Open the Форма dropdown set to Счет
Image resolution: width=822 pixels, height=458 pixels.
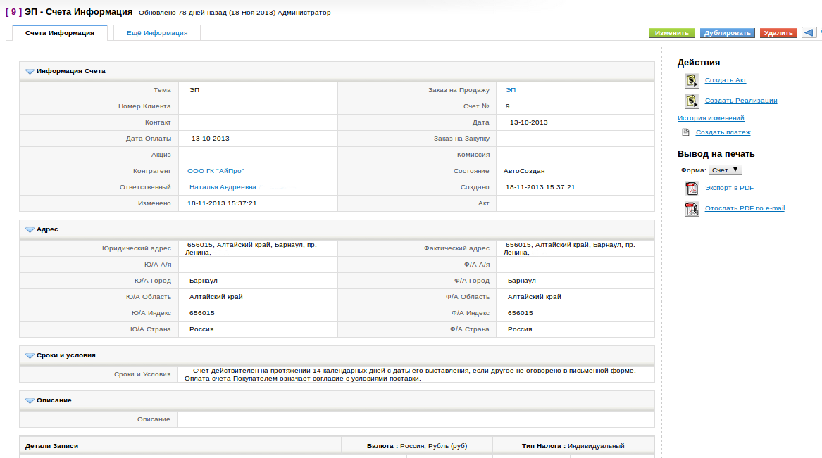pos(725,170)
